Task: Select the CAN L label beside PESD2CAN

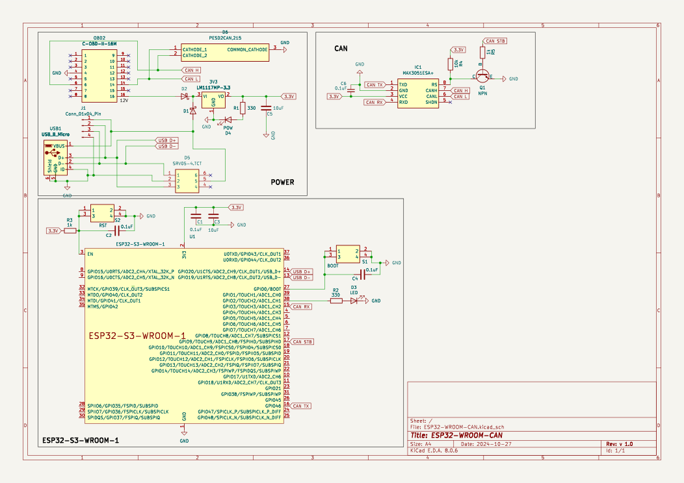Action: tap(191, 79)
